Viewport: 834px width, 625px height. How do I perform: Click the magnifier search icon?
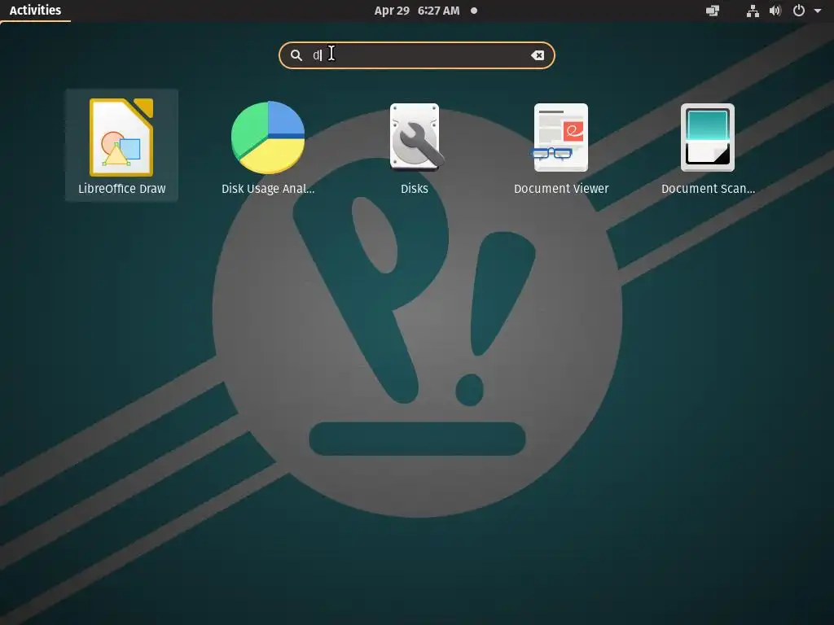pos(296,55)
